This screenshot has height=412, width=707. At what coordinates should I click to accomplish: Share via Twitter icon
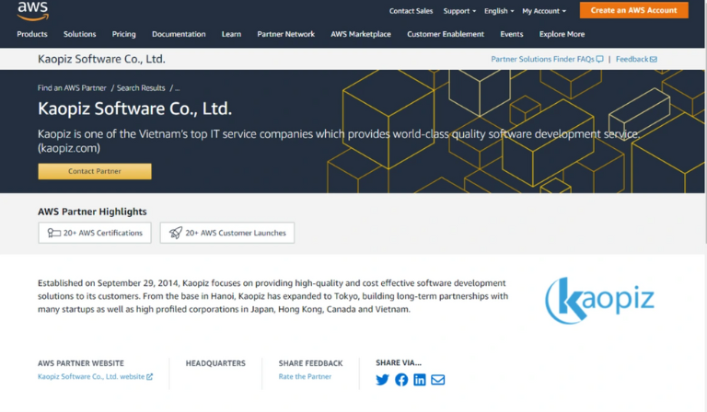(382, 380)
